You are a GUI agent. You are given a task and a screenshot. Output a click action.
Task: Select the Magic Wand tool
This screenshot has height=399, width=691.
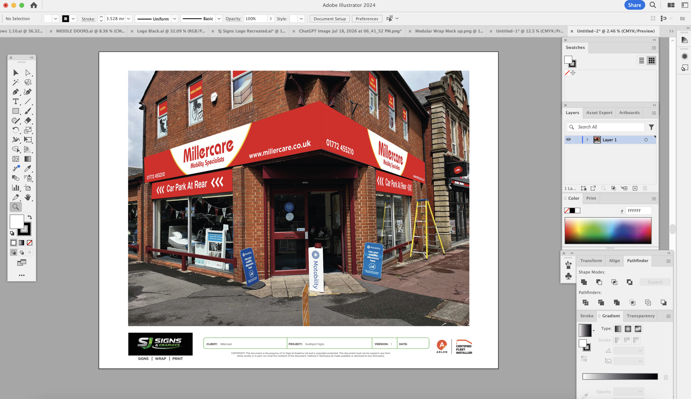16,82
